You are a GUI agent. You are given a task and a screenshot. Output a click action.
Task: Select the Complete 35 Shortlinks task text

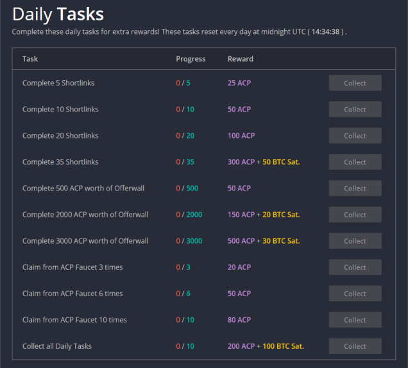pos(60,162)
